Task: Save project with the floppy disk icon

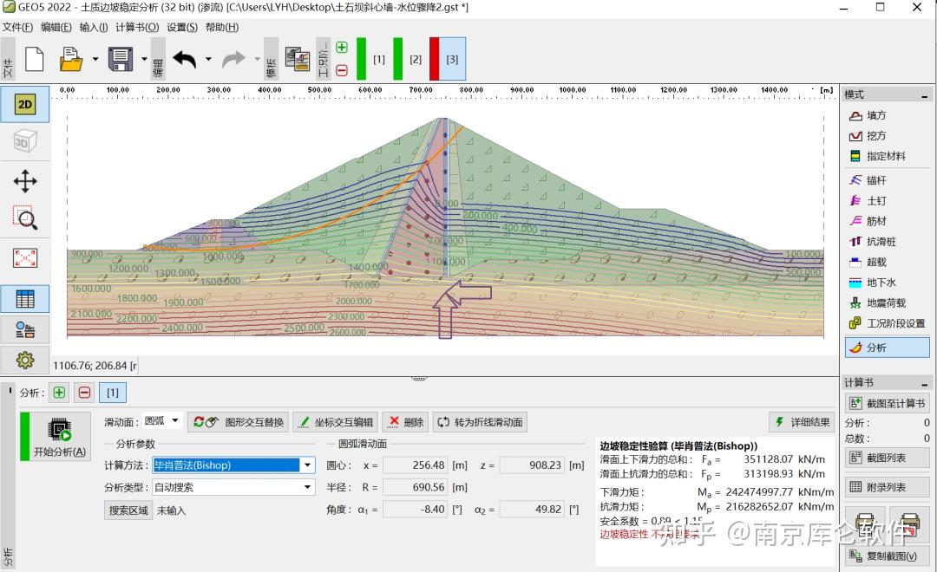Action: pyautogui.click(x=120, y=59)
